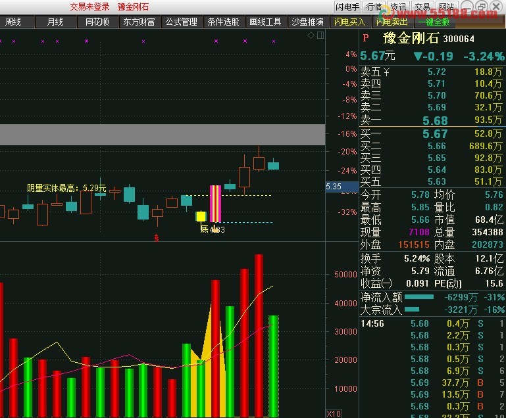Screen dimensions: 506x418
Task: Open 条件选股 stock screener
Action: [223, 22]
